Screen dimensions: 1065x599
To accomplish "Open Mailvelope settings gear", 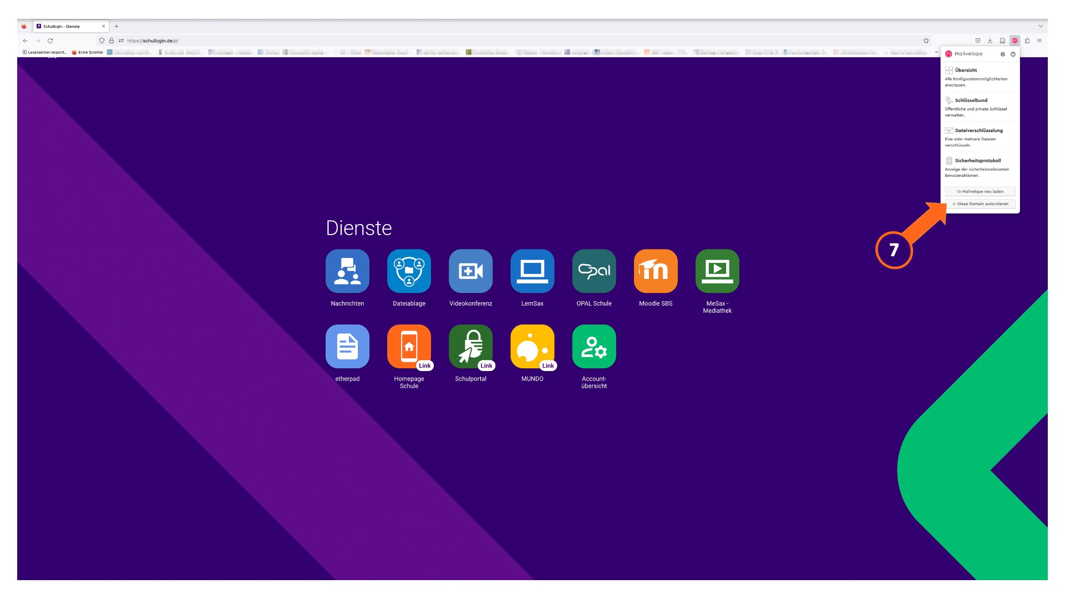I will click(x=1002, y=54).
